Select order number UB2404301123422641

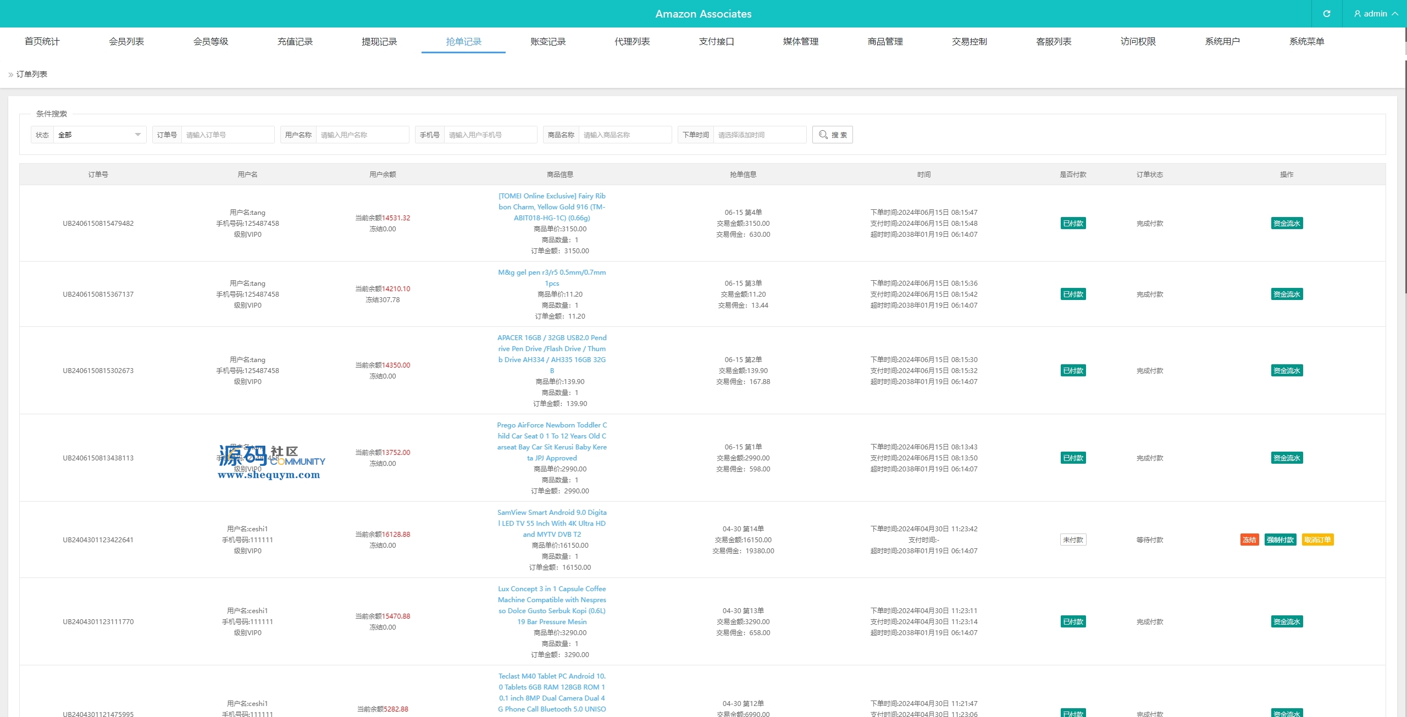click(x=98, y=540)
